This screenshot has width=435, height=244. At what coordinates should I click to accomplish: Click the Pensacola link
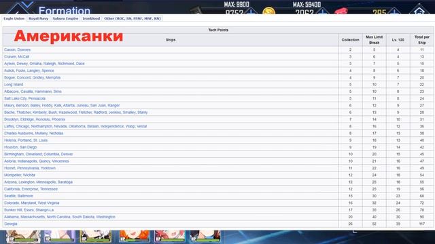tap(36, 98)
